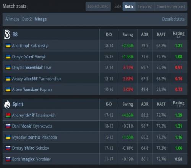Open the Detailed stats link
Screen dimensions: 191x168
[x=173, y=19]
